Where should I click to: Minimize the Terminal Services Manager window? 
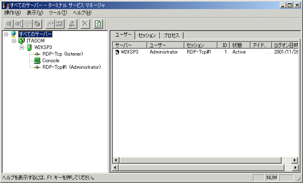point(283,5)
